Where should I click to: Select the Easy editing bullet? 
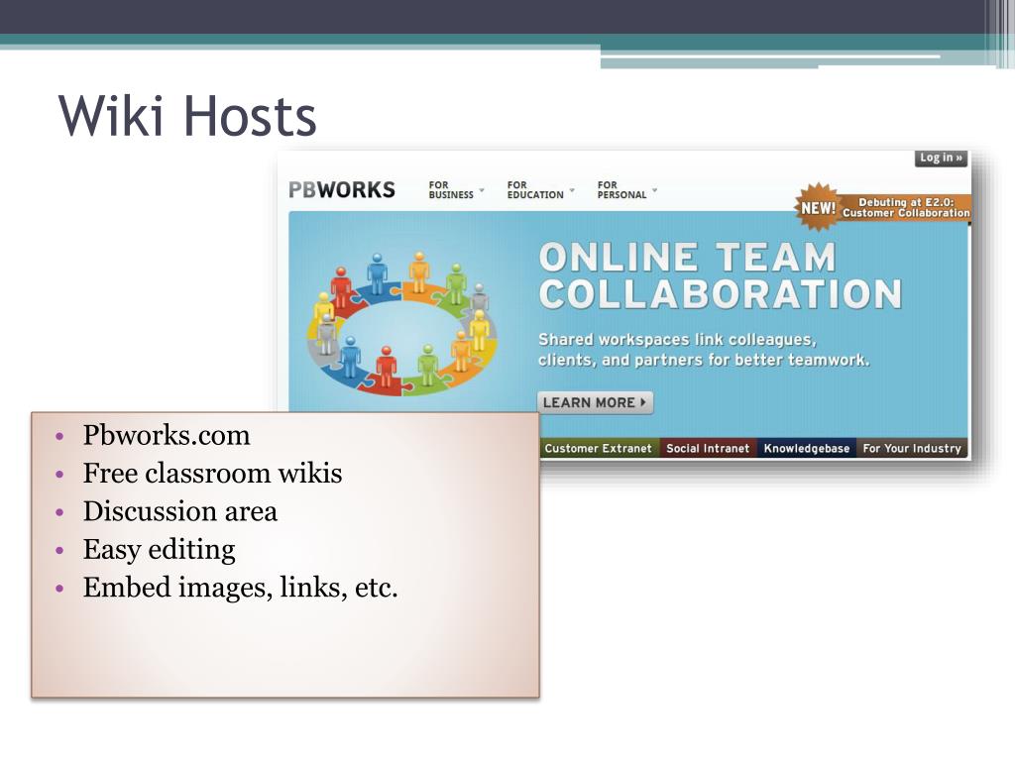(x=160, y=550)
